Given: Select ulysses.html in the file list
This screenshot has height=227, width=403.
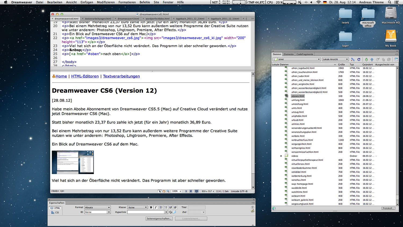Looking at the screenshot, I should 298,96.
